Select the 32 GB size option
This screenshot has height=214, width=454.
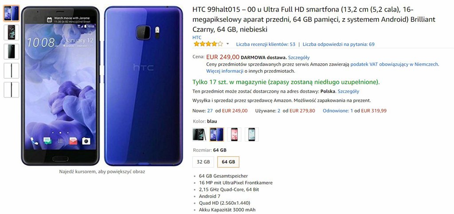(203, 162)
